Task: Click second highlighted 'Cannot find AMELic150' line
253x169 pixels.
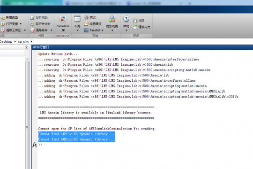Action: pos(77,139)
